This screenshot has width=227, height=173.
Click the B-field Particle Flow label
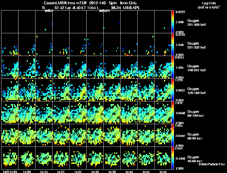coord(212,164)
